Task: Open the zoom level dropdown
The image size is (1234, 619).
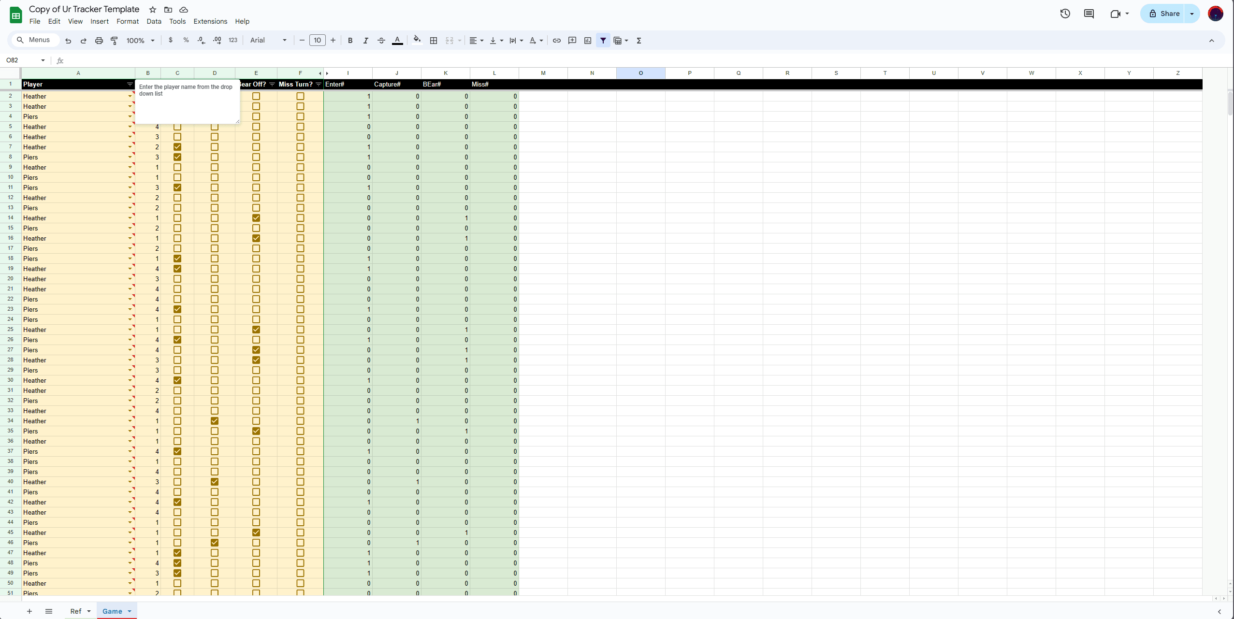Action: coord(140,41)
